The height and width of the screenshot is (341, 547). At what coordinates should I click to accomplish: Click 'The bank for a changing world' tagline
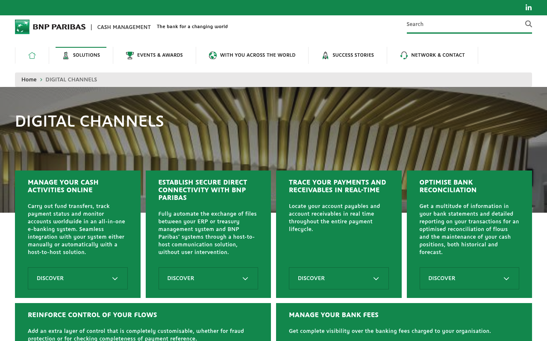[x=192, y=26]
